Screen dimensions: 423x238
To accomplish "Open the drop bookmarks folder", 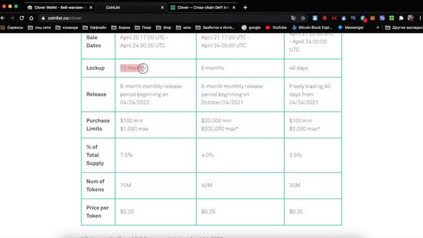I will coord(163,28).
